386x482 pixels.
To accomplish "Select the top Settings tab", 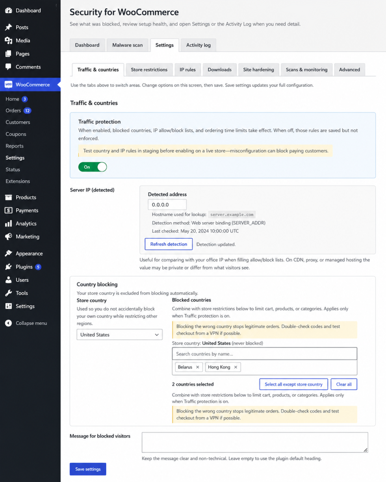I will click(x=165, y=45).
